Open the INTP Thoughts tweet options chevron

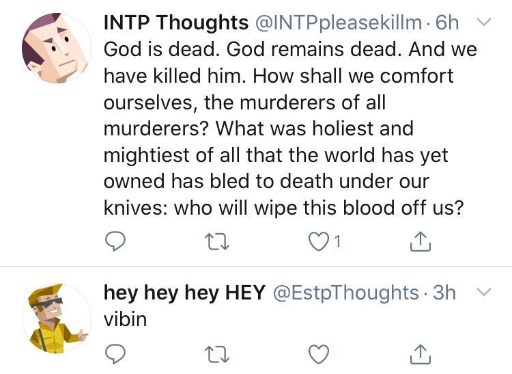[483, 22]
